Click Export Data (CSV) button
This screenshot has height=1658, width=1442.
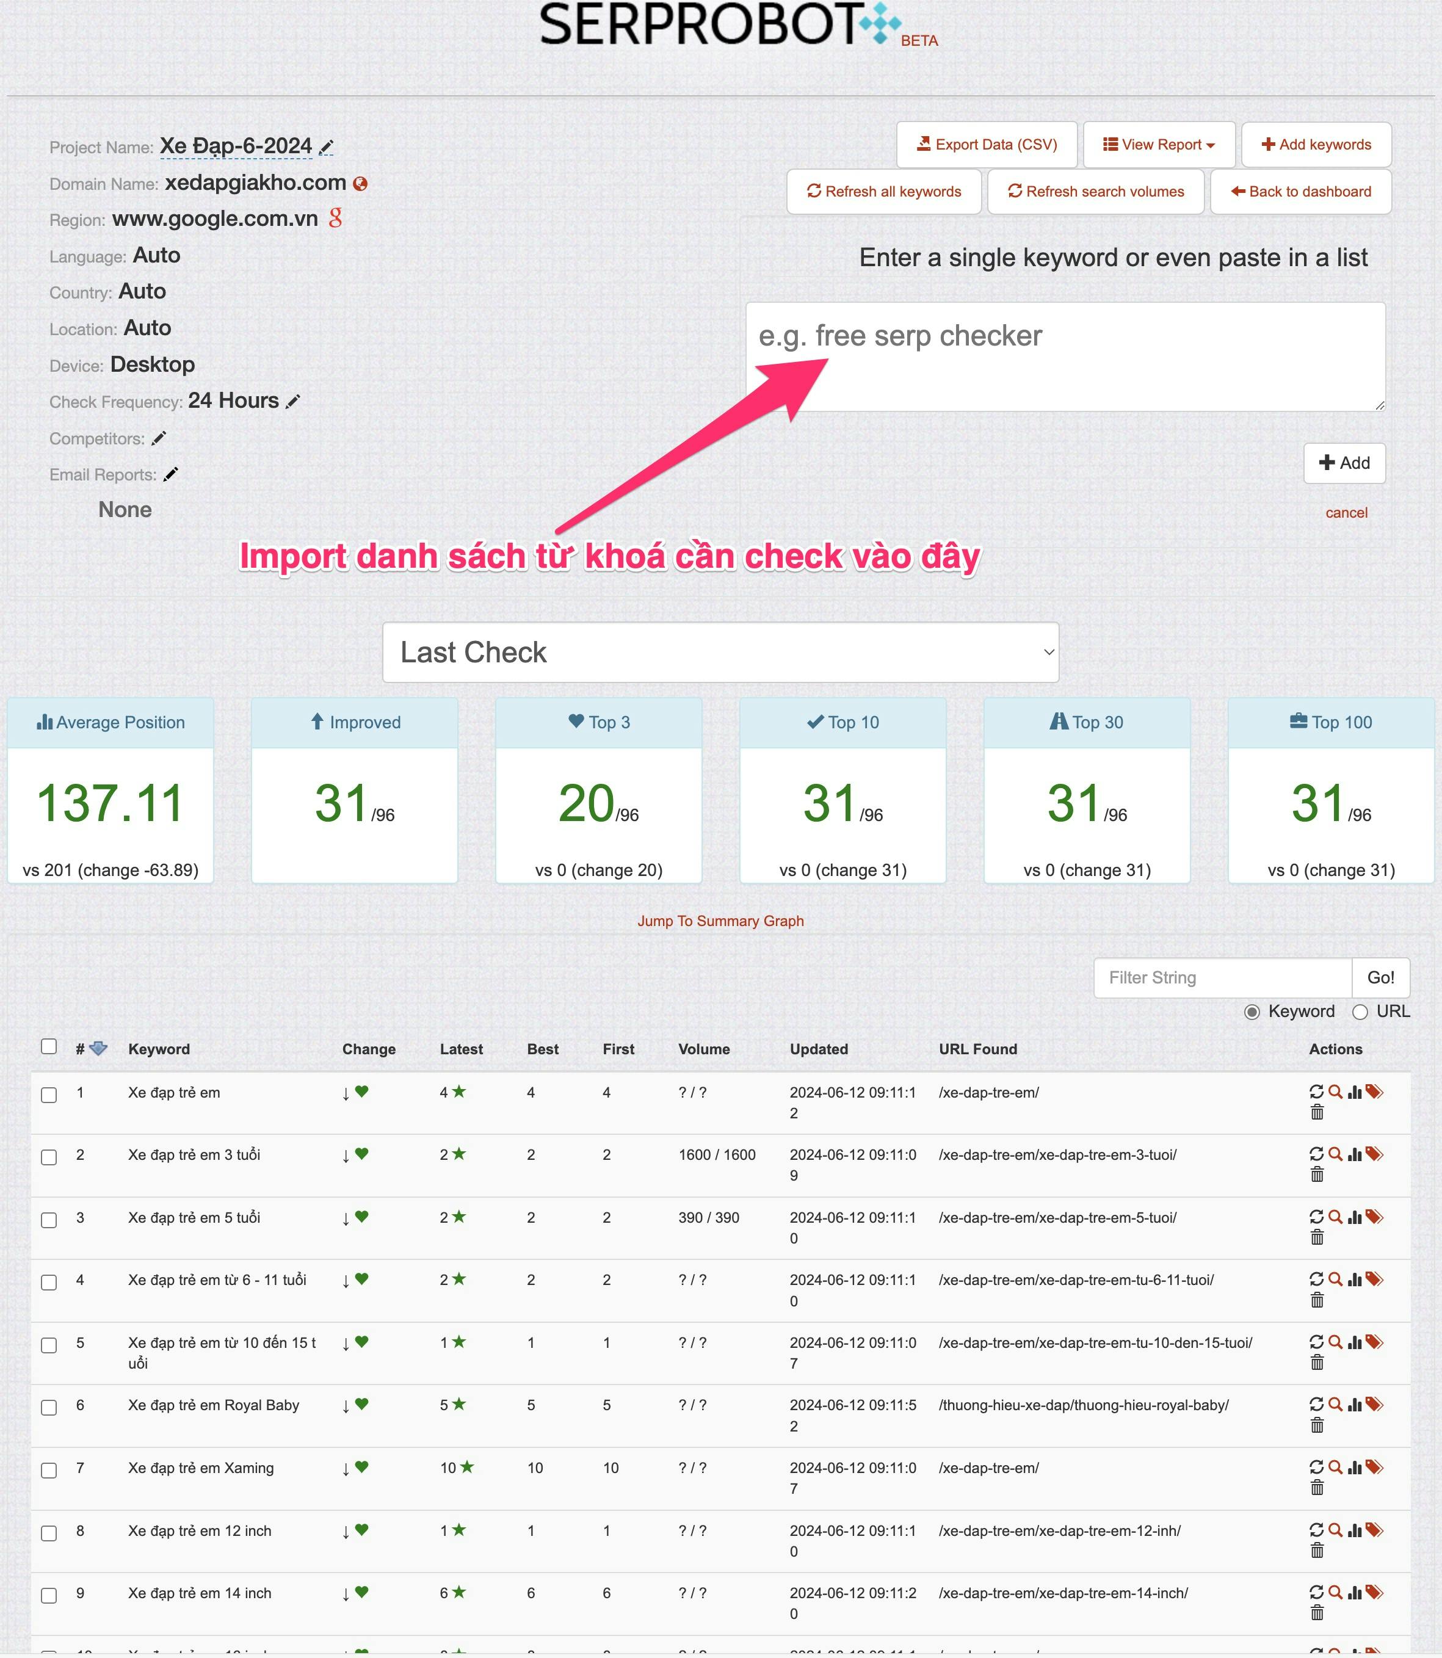[x=987, y=145]
